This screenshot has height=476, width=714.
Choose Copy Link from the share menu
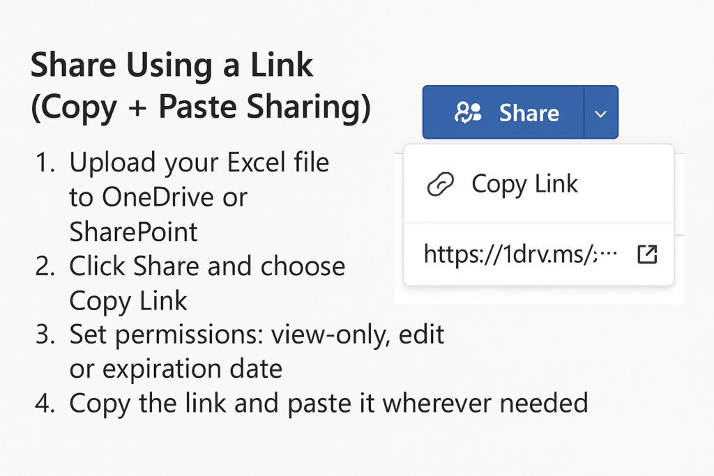(x=524, y=184)
